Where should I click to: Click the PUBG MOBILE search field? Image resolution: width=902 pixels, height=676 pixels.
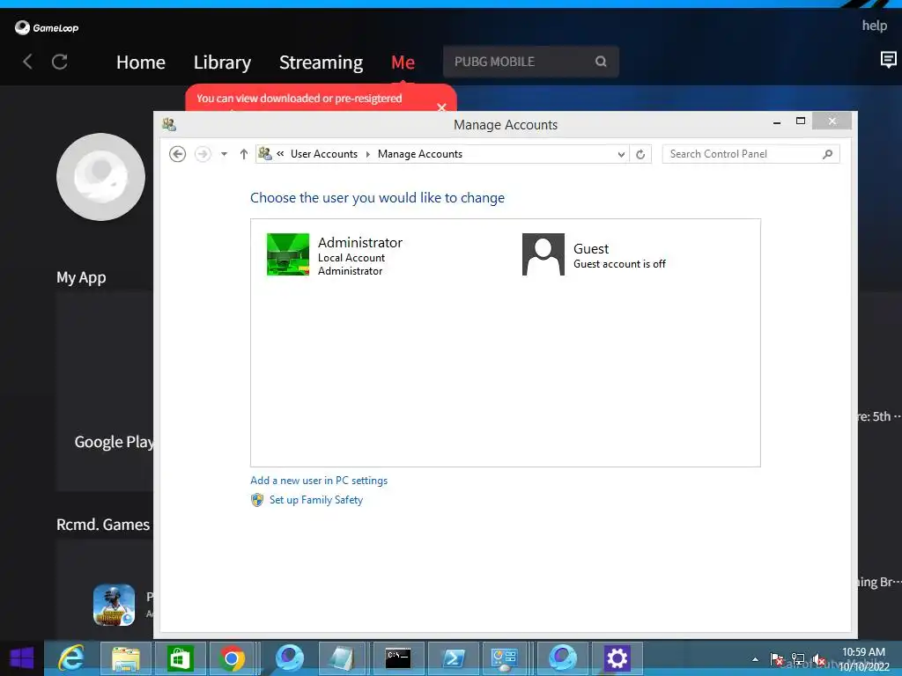531,62
